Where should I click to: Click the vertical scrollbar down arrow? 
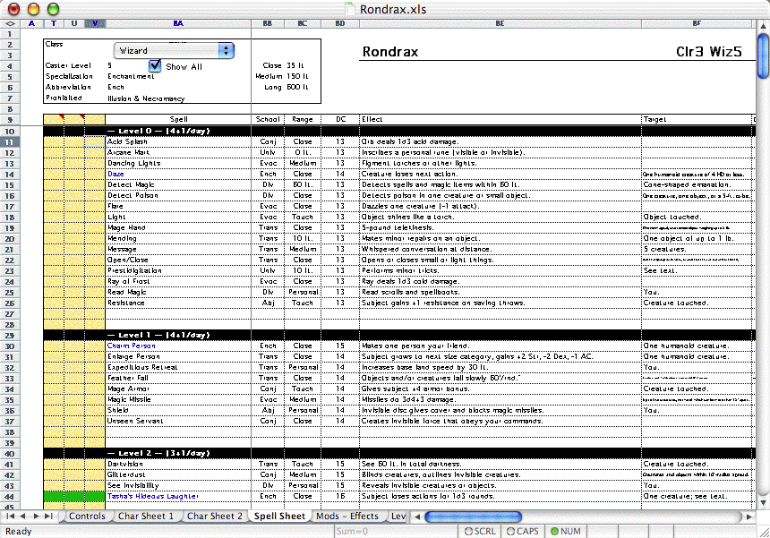763,503
